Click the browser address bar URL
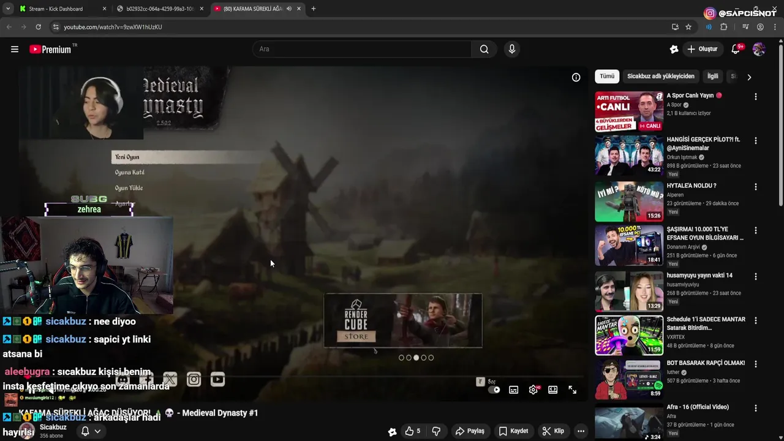Image resolution: width=784 pixels, height=441 pixels. point(113,27)
